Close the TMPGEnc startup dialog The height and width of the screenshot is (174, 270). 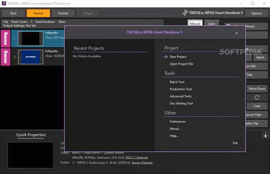[237, 33]
